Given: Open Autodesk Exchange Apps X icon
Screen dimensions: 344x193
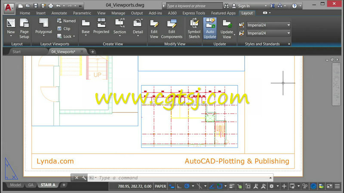Looking at the screenshot, I should click(272, 6).
